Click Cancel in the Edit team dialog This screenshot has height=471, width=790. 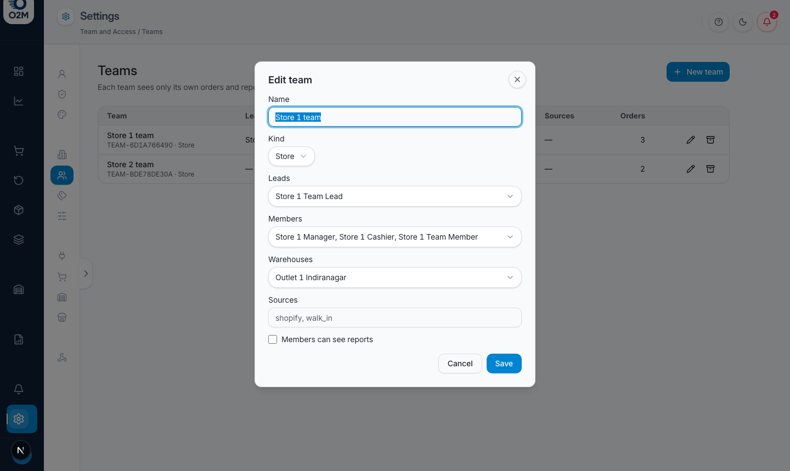point(460,364)
